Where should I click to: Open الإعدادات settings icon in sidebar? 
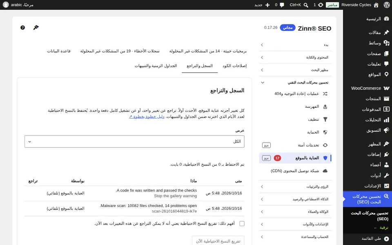(x=387, y=186)
